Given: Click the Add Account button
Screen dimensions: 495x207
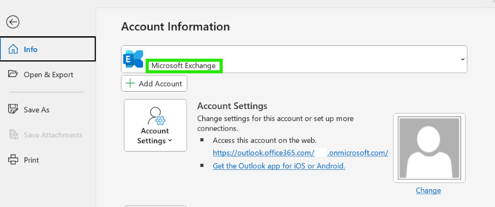Looking at the screenshot, I should tap(154, 83).
